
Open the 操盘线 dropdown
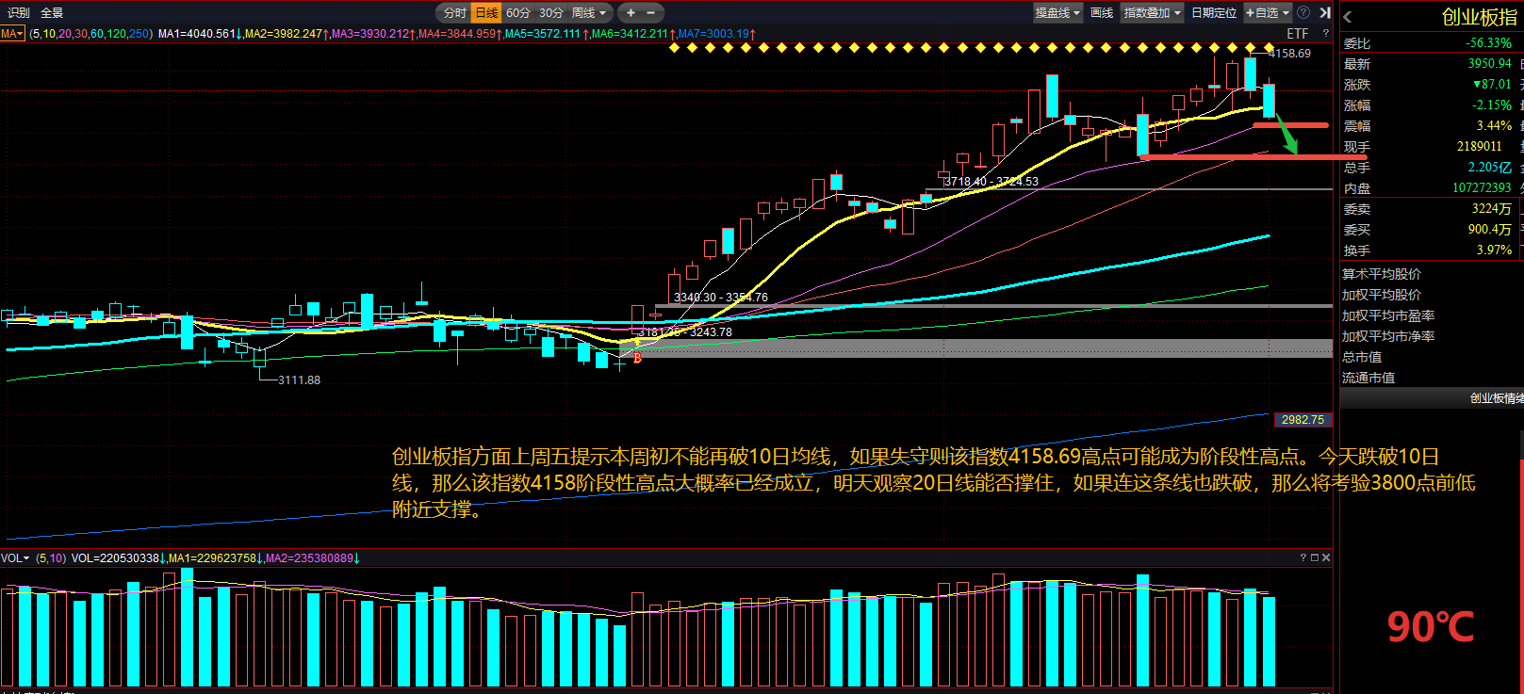(1057, 13)
